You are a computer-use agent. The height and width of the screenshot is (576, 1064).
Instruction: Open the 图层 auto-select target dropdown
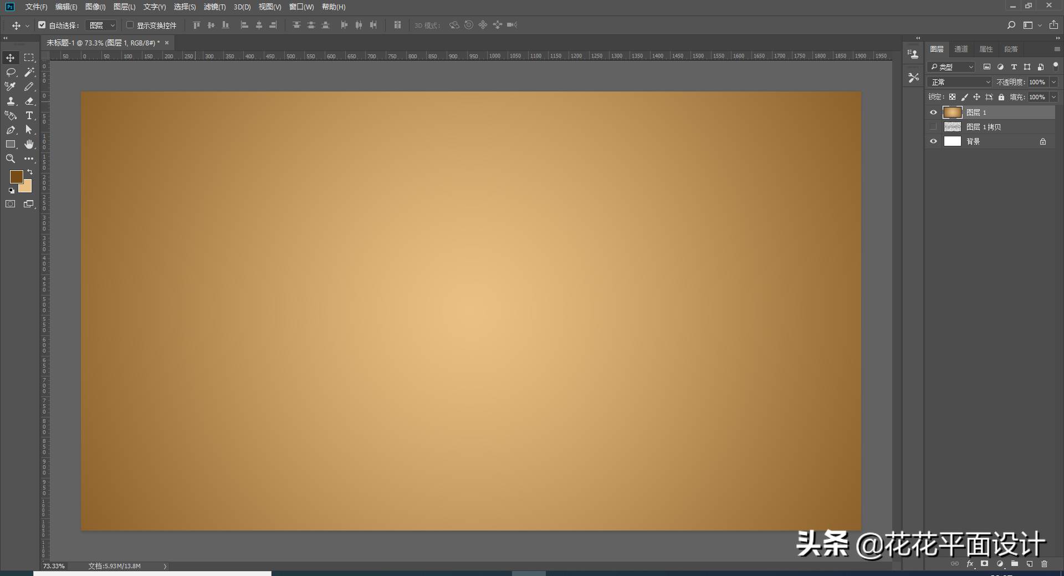(101, 26)
